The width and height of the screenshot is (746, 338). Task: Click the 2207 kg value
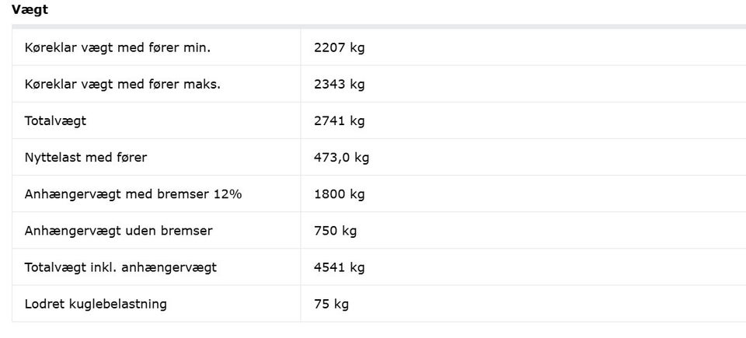tap(339, 47)
